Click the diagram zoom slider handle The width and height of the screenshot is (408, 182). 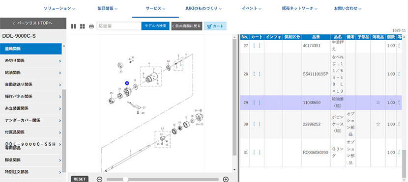coord(126,179)
